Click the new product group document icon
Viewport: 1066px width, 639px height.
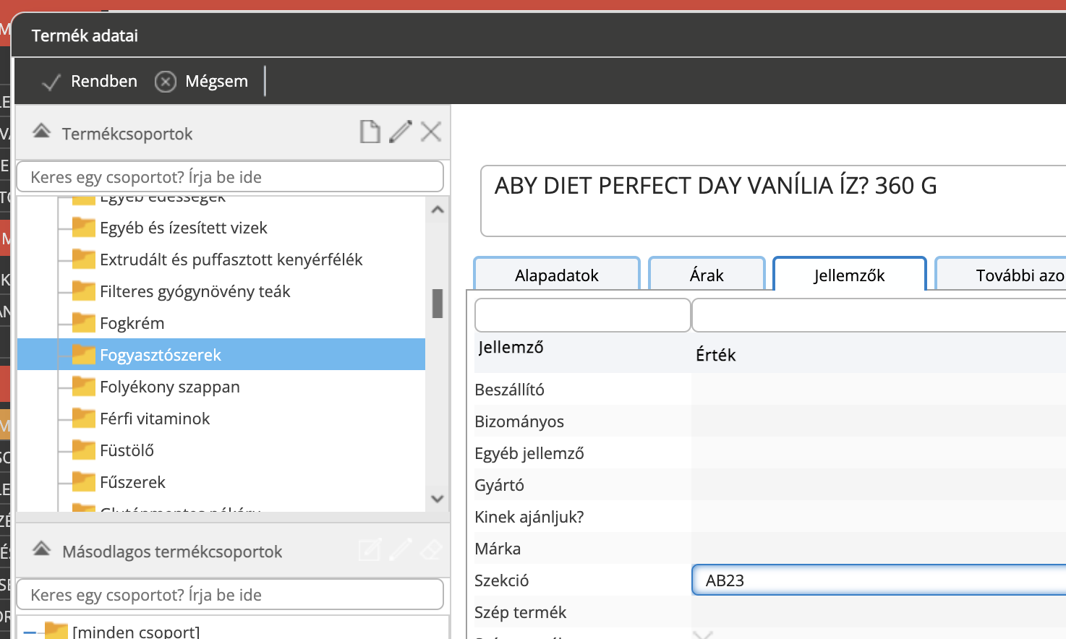tap(370, 132)
